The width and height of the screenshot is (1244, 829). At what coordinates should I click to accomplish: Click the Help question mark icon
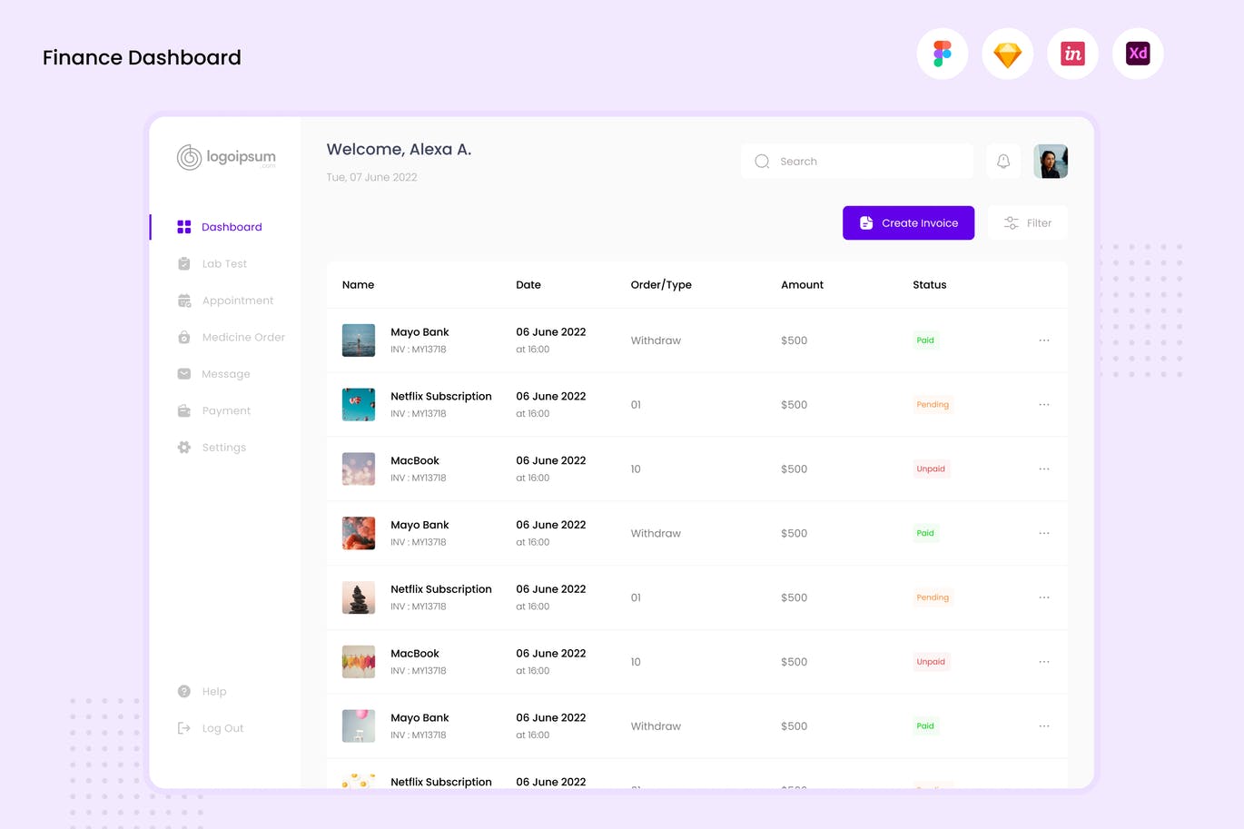point(184,691)
